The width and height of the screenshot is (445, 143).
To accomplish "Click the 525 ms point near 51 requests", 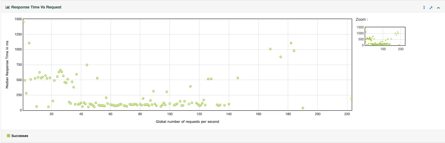I will coord(97,78).
